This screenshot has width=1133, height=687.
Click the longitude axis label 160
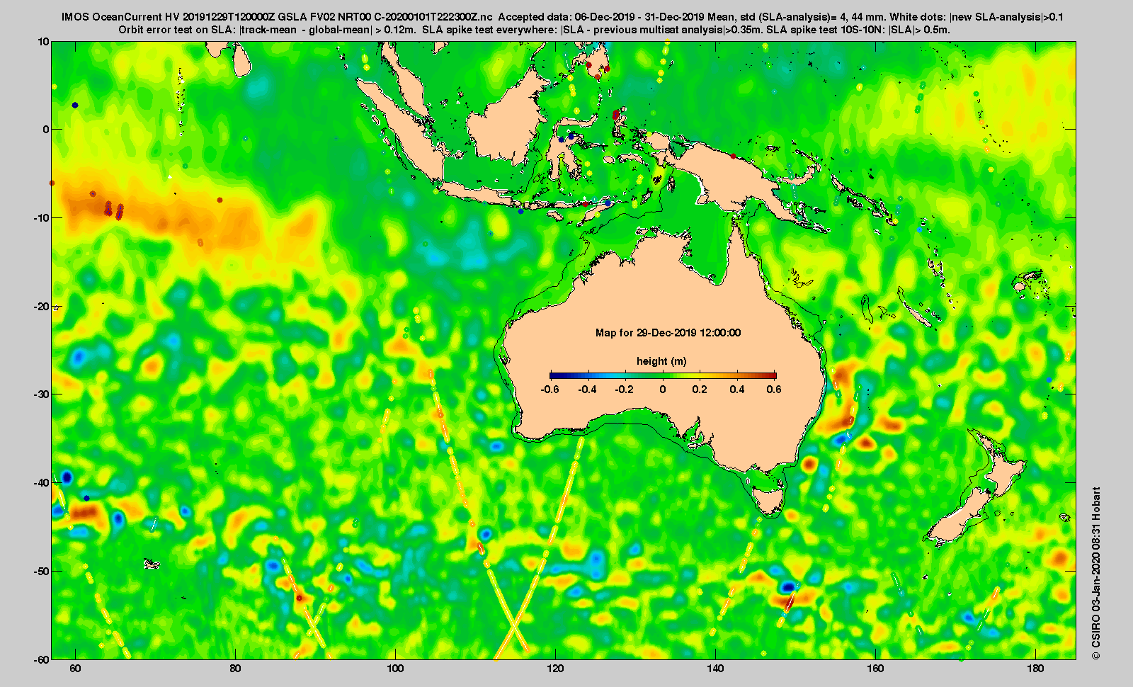875,669
